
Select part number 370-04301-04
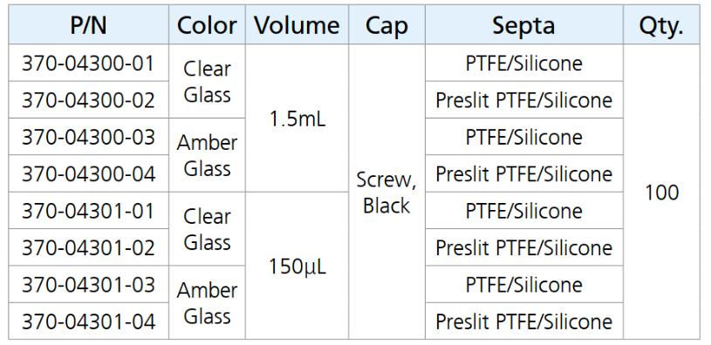tap(88, 321)
